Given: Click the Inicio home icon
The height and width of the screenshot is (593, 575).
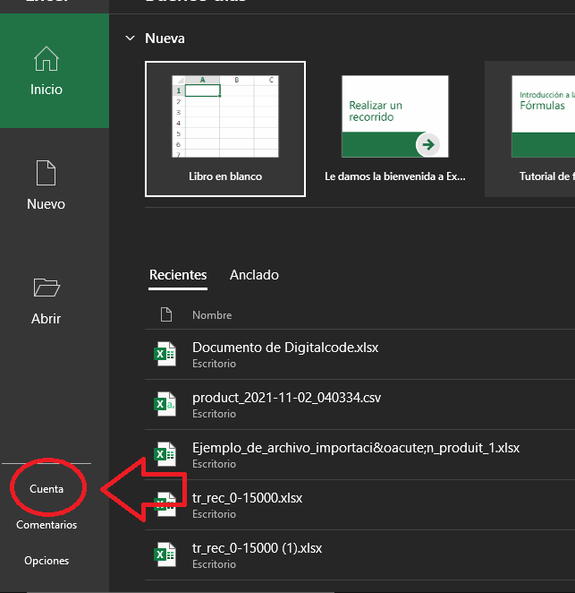Looking at the screenshot, I should (x=46, y=60).
